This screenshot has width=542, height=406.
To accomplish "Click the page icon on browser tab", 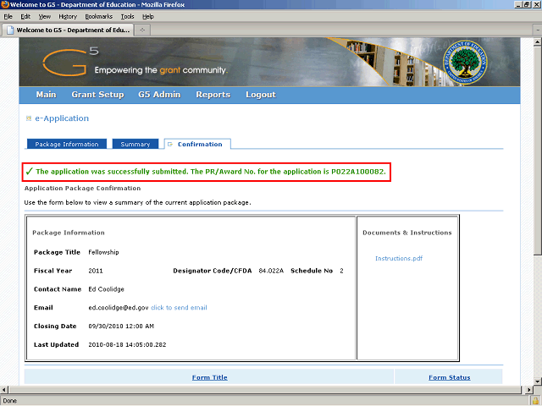I will [10, 30].
